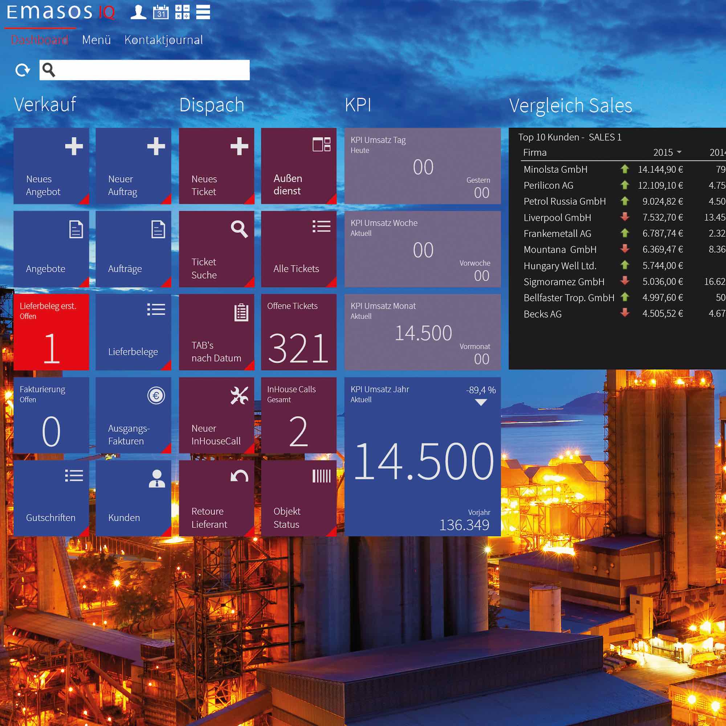Click the user profile icon in header
This screenshot has width=726, height=726.
point(138,12)
